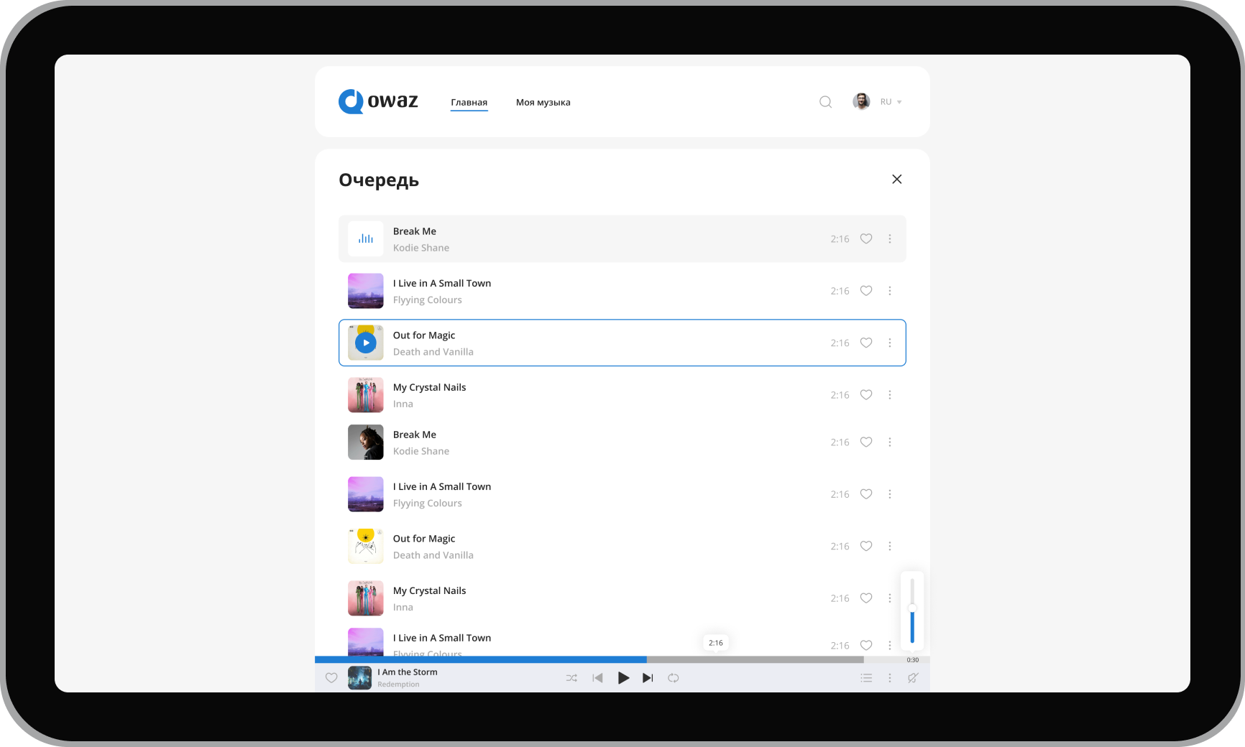Adjust the vertical volume slider

(x=912, y=611)
